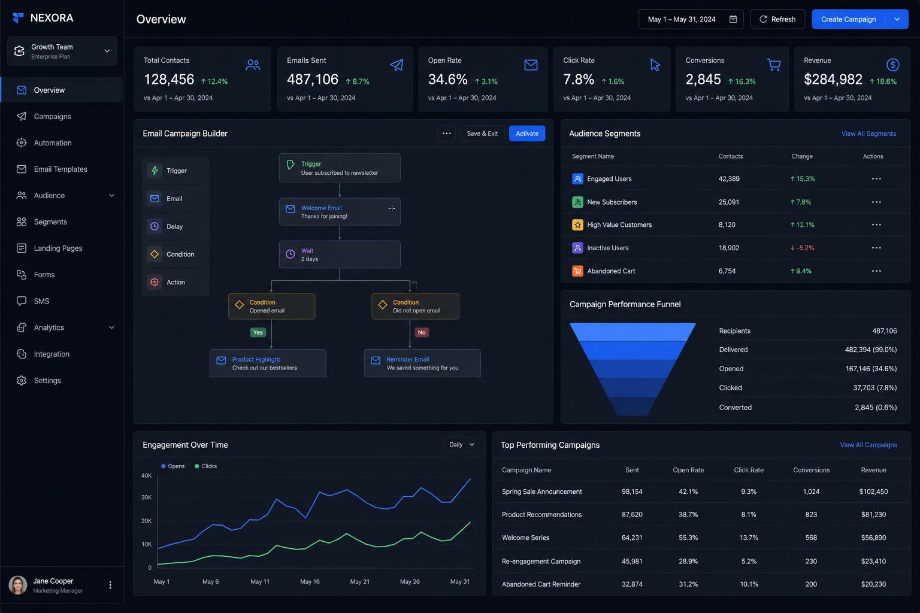Image resolution: width=920 pixels, height=613 pixels.
Task: Choose the Condition diamond icon in palette
Action: (155, 254)
